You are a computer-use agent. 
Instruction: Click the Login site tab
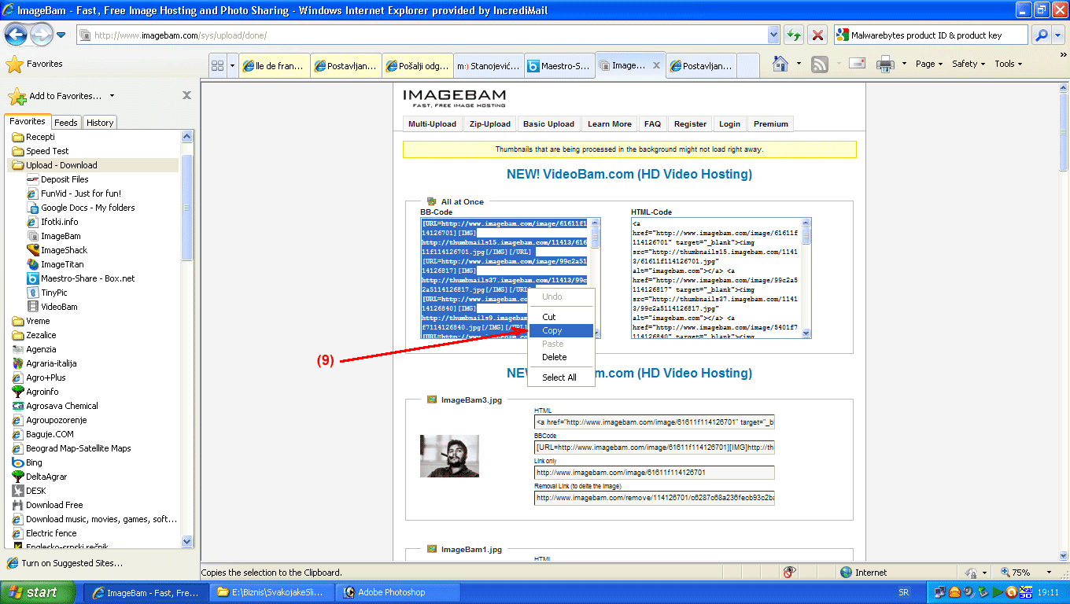tap(729, 124)
